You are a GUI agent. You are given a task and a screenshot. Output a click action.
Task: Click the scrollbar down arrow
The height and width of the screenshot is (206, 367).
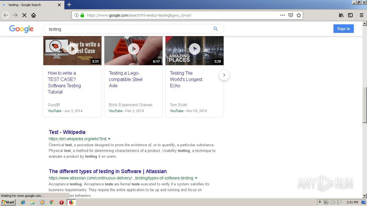point(365,196)
